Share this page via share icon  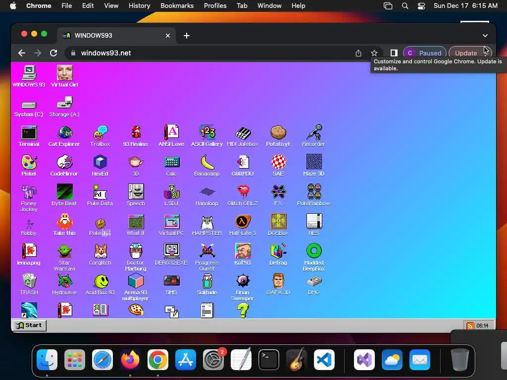tap(358, 53)
